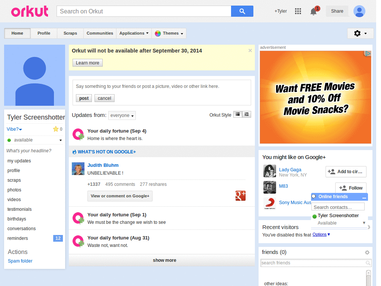
Task: Open the chat Available status dropdown
Action: 364,223
